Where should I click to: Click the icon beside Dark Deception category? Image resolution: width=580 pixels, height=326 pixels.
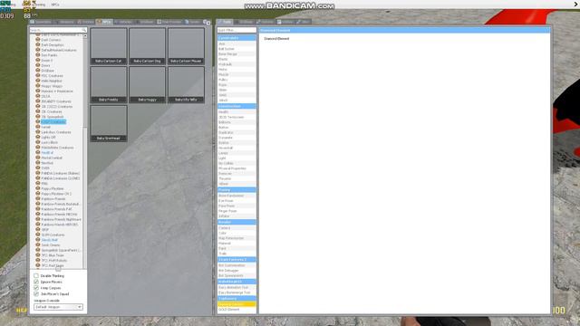[x=38, y=44]
